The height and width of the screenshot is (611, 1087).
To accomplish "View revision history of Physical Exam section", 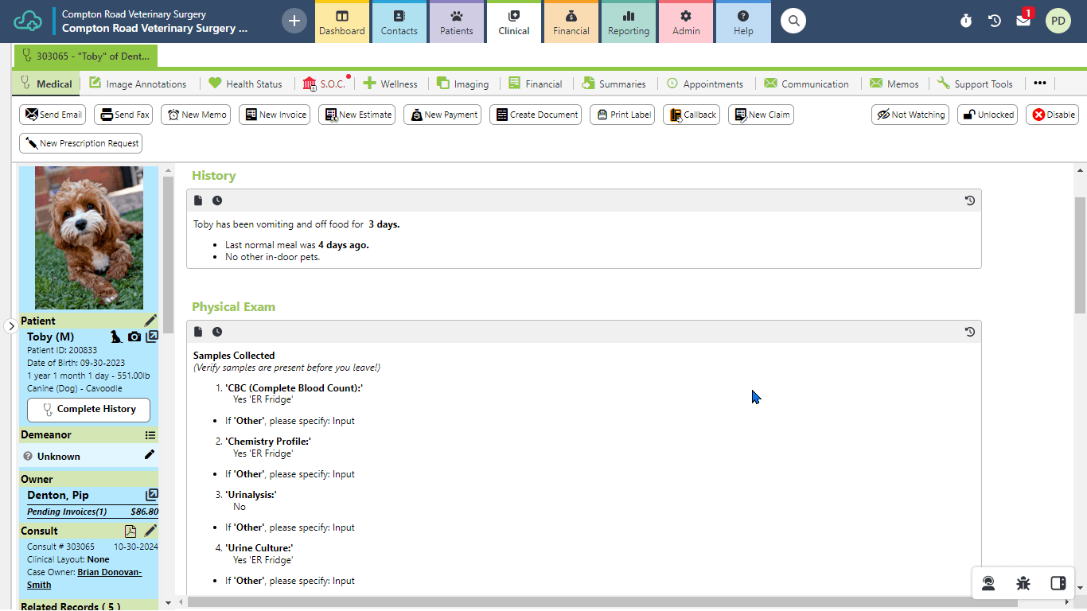I will [969, 332].
